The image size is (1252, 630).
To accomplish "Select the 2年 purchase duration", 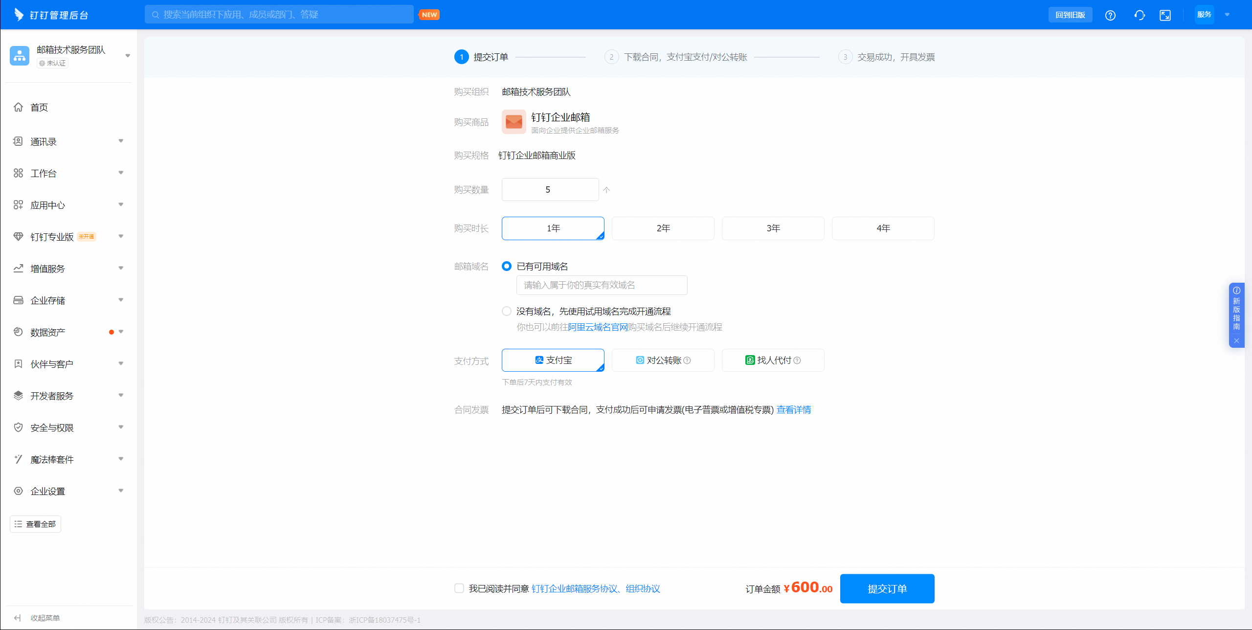I will 663,228.
